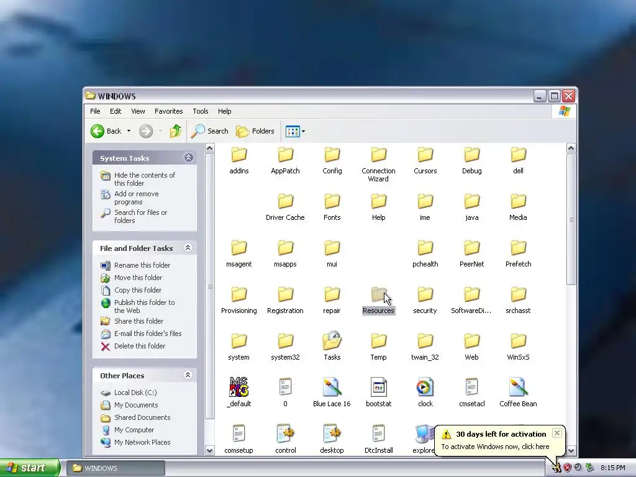
Task: Select the bootstat file icon
Action: (x=378, y=387)
